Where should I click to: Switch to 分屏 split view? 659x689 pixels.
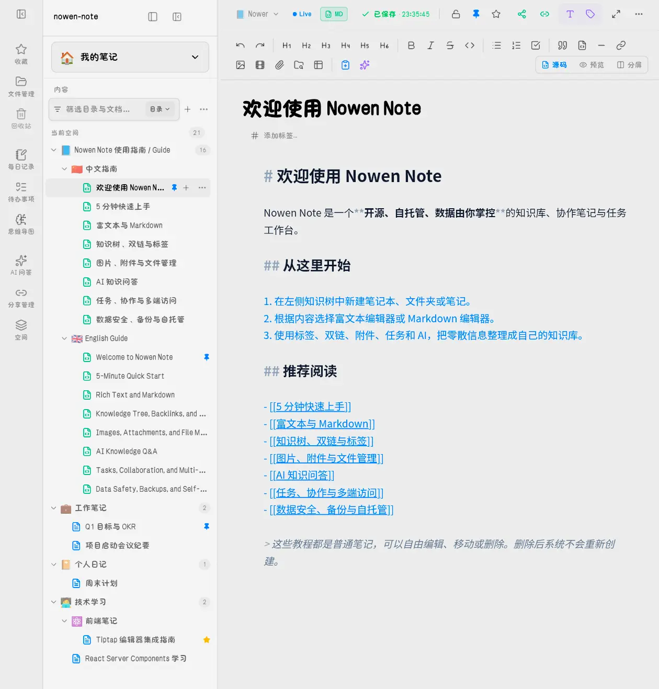click(629, 65)
